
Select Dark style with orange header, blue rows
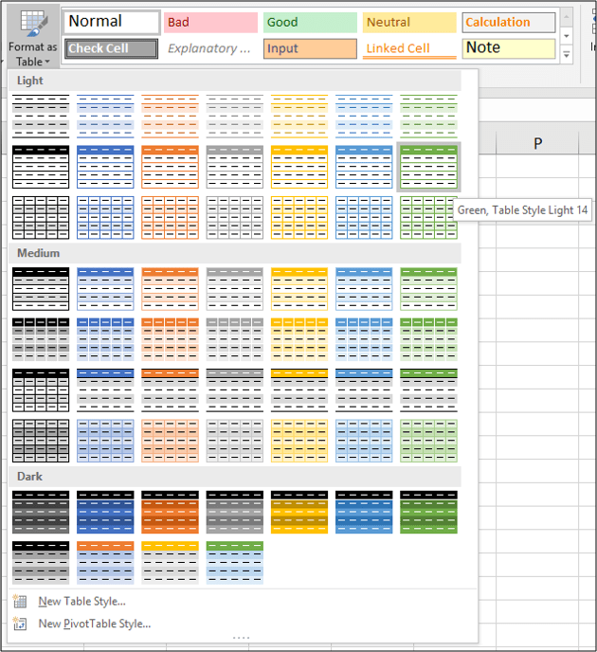point(105,562)
